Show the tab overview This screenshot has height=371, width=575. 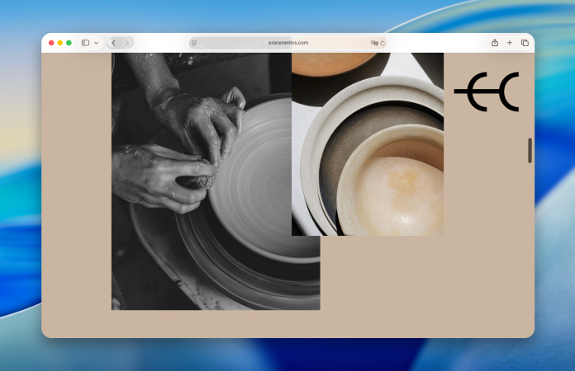pos(525,43)
